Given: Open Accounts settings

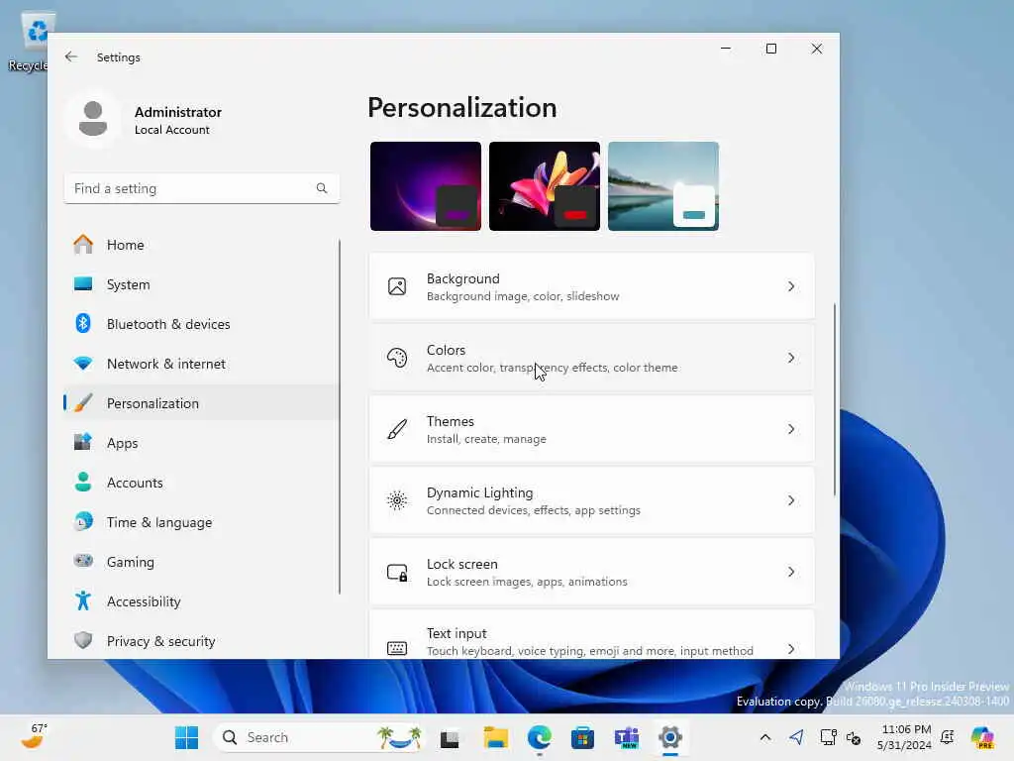Looking at the screenshot, I should pyautogui.click(x=202, y=483).
